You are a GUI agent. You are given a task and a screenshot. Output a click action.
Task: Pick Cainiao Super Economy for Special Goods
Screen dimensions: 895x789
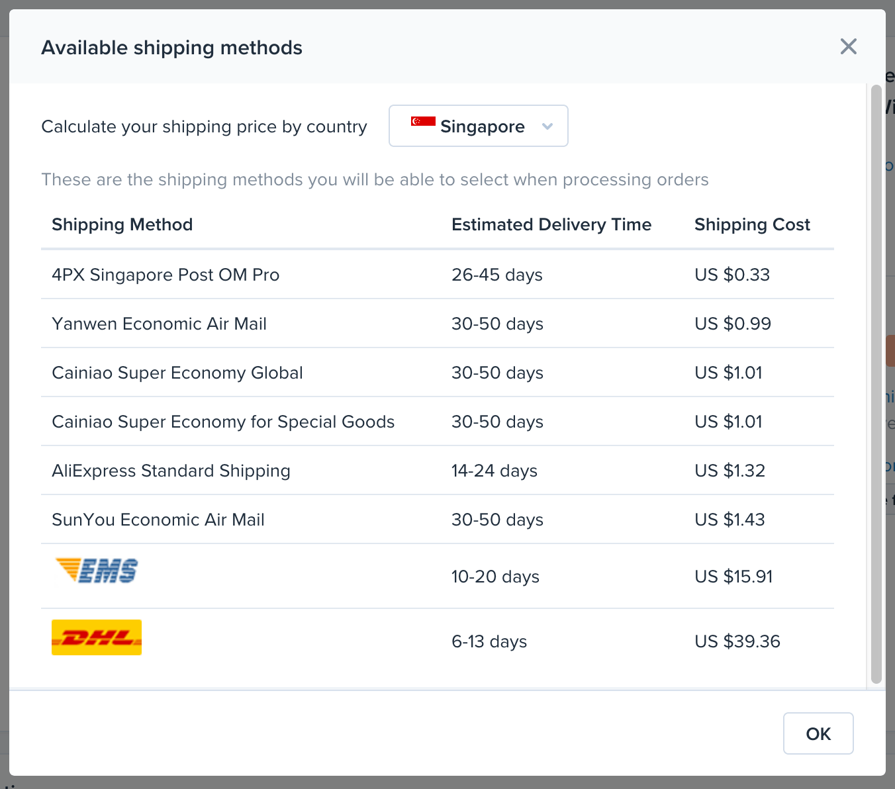223,422
